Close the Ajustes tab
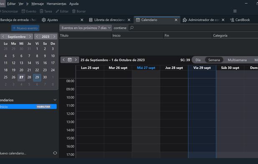The image size is (258, 164). point(82,20)
